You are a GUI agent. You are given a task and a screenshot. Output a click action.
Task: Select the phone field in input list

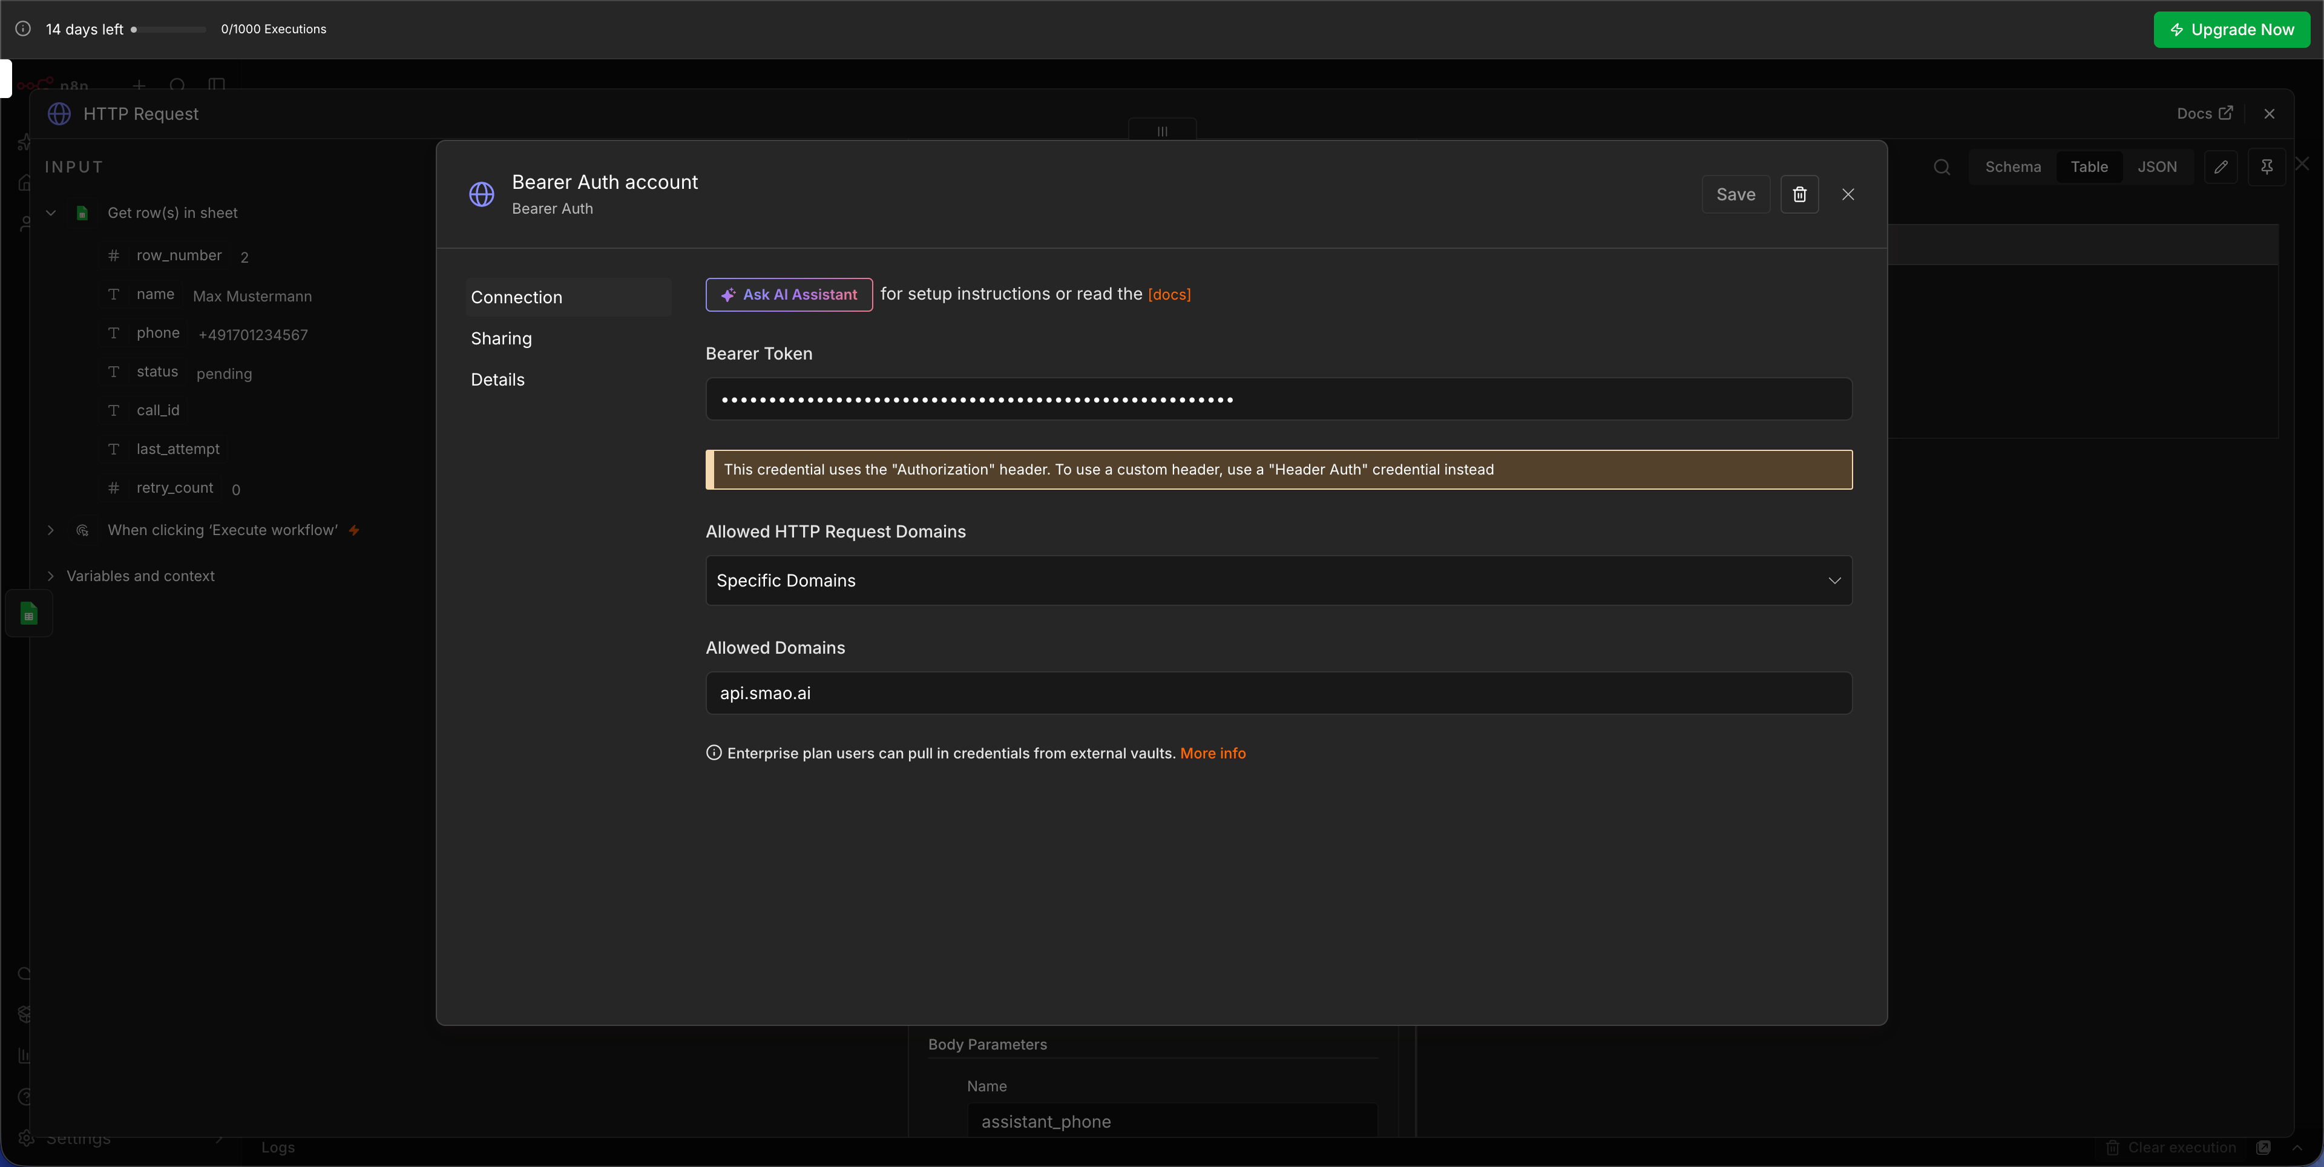[x=158, y=333]
